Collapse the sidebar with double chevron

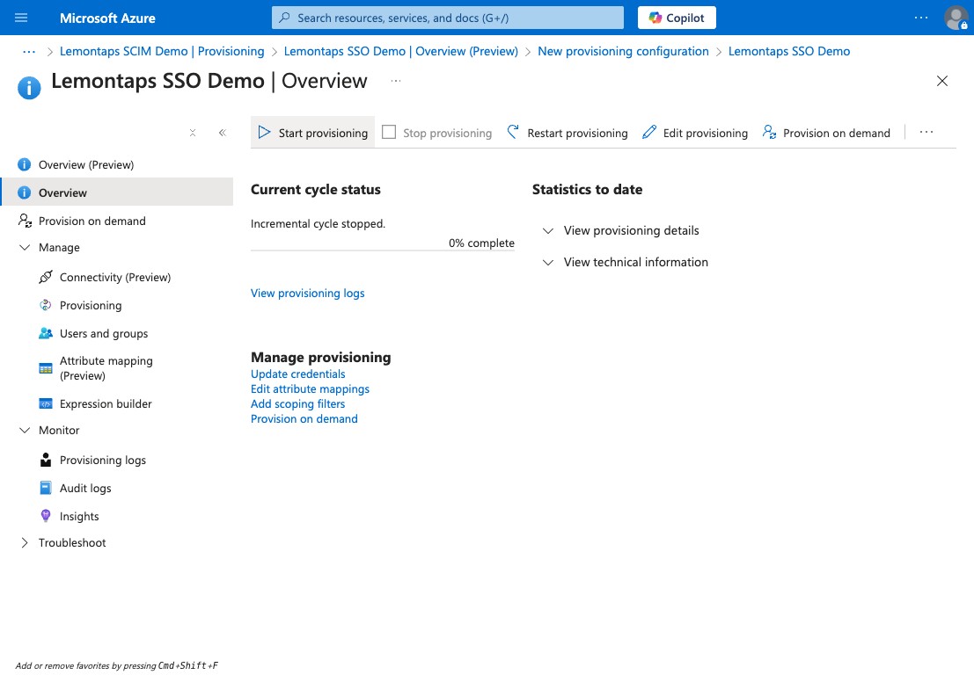[223, 133]
